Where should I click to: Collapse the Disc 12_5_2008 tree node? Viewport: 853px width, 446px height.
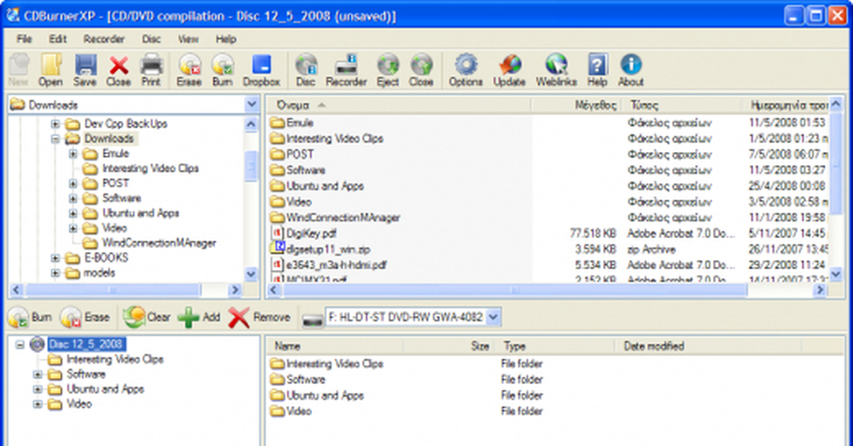click(20, 345)
